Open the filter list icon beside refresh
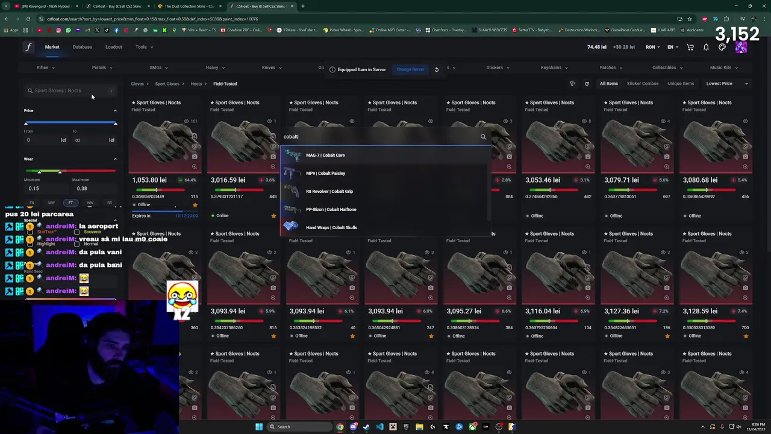Viewport: 771px width, 434px height. [572, 84]
